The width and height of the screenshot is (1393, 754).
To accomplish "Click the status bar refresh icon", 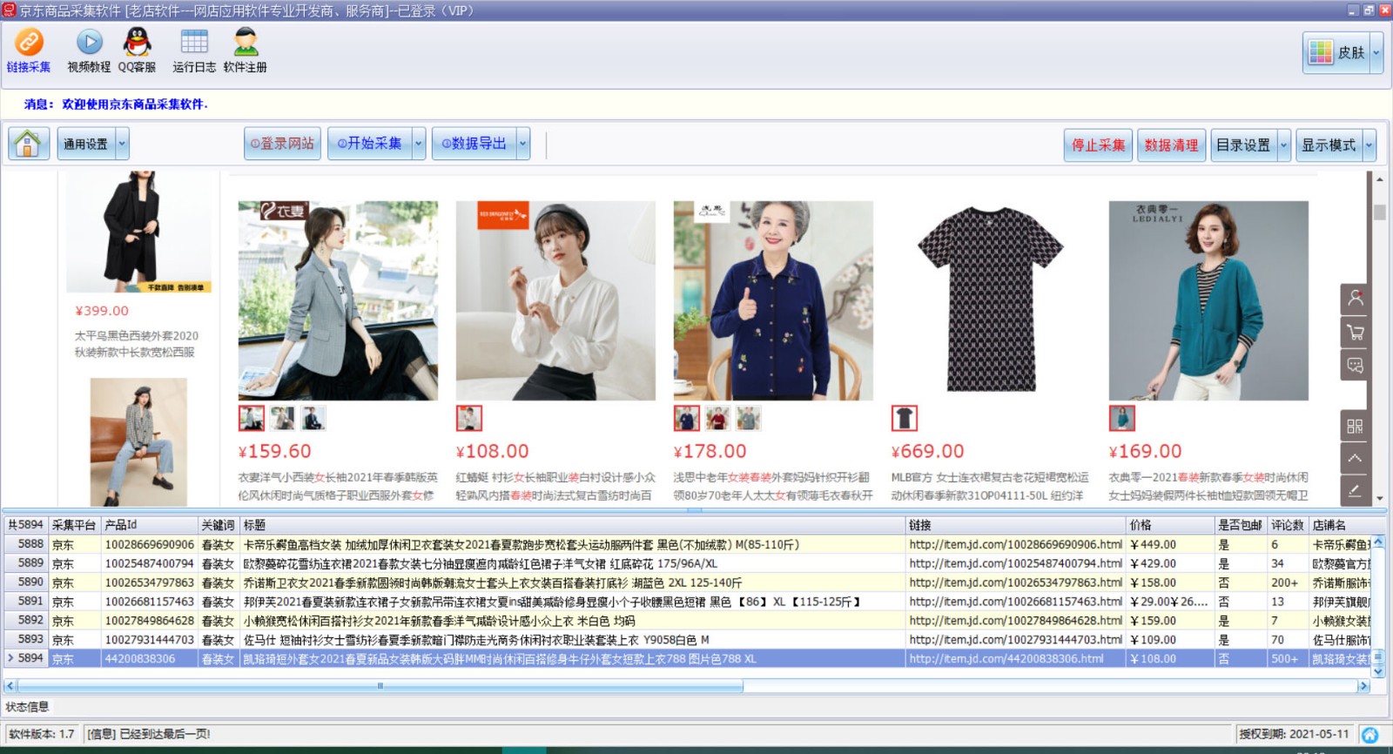I will [x=1369, y=735].
